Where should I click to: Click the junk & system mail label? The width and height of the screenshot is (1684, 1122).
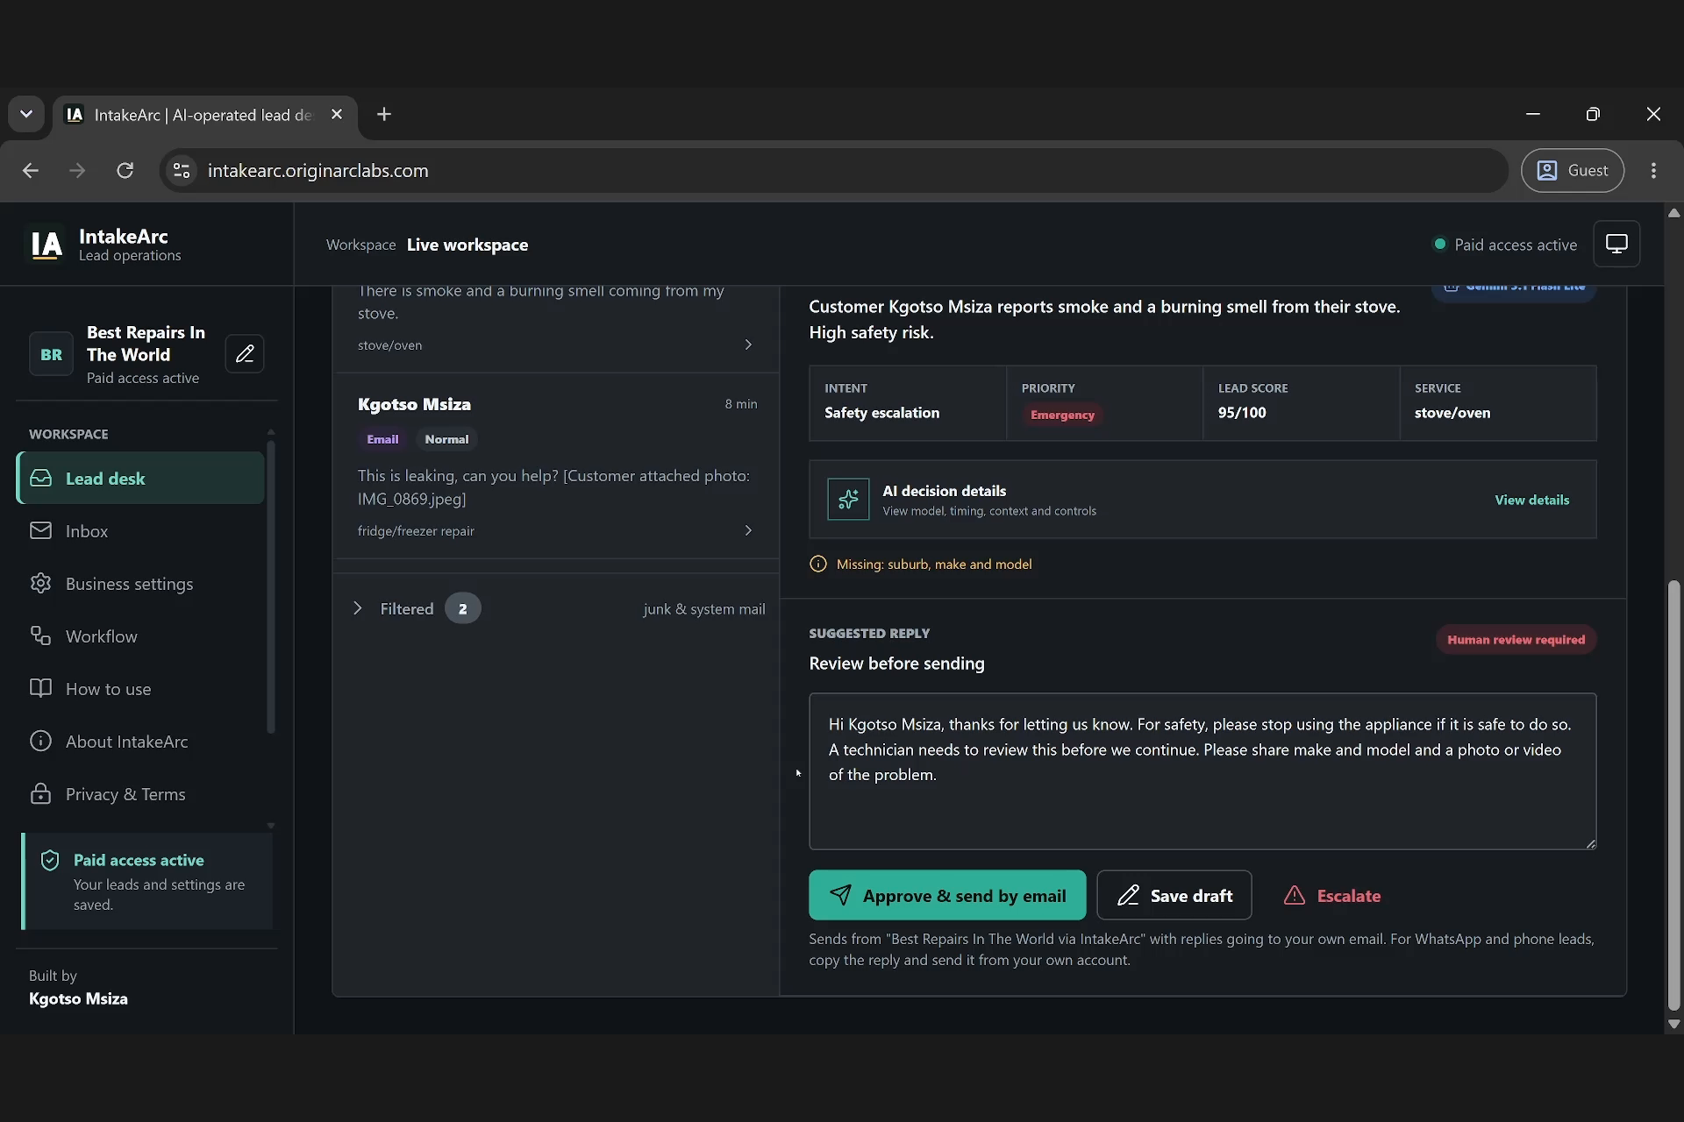point(703,608)
